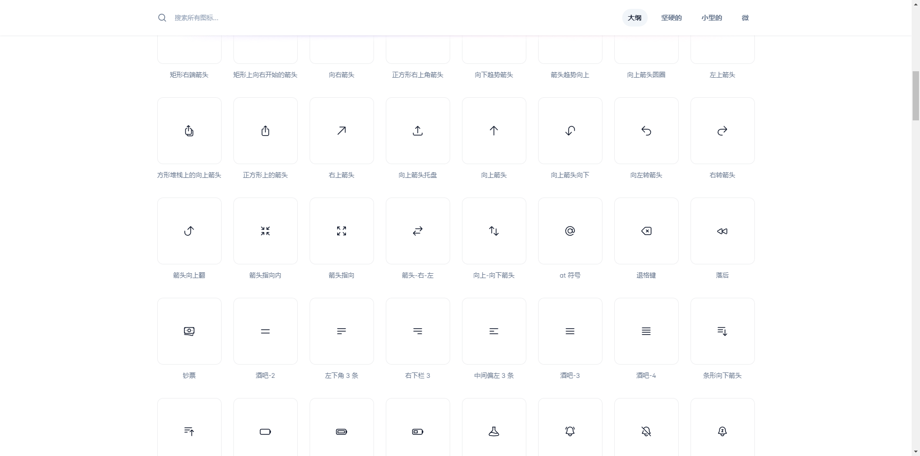The width and height of the screenshot is (920, 456).
Task: Select the 箭头-右-左 swap arrows icon
Action: click(x=418, y=231)
